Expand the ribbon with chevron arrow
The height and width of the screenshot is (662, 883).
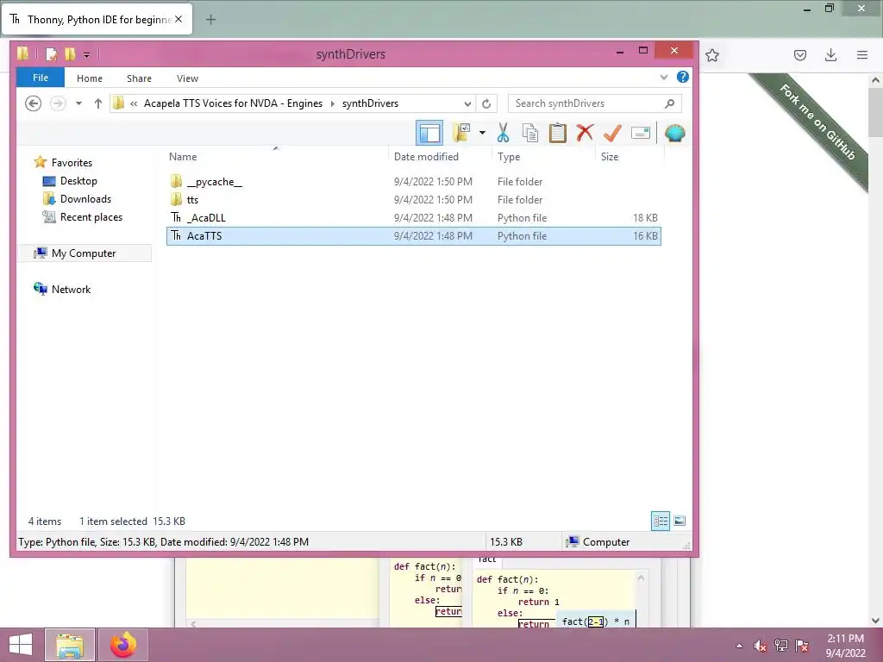pos(664,78)
